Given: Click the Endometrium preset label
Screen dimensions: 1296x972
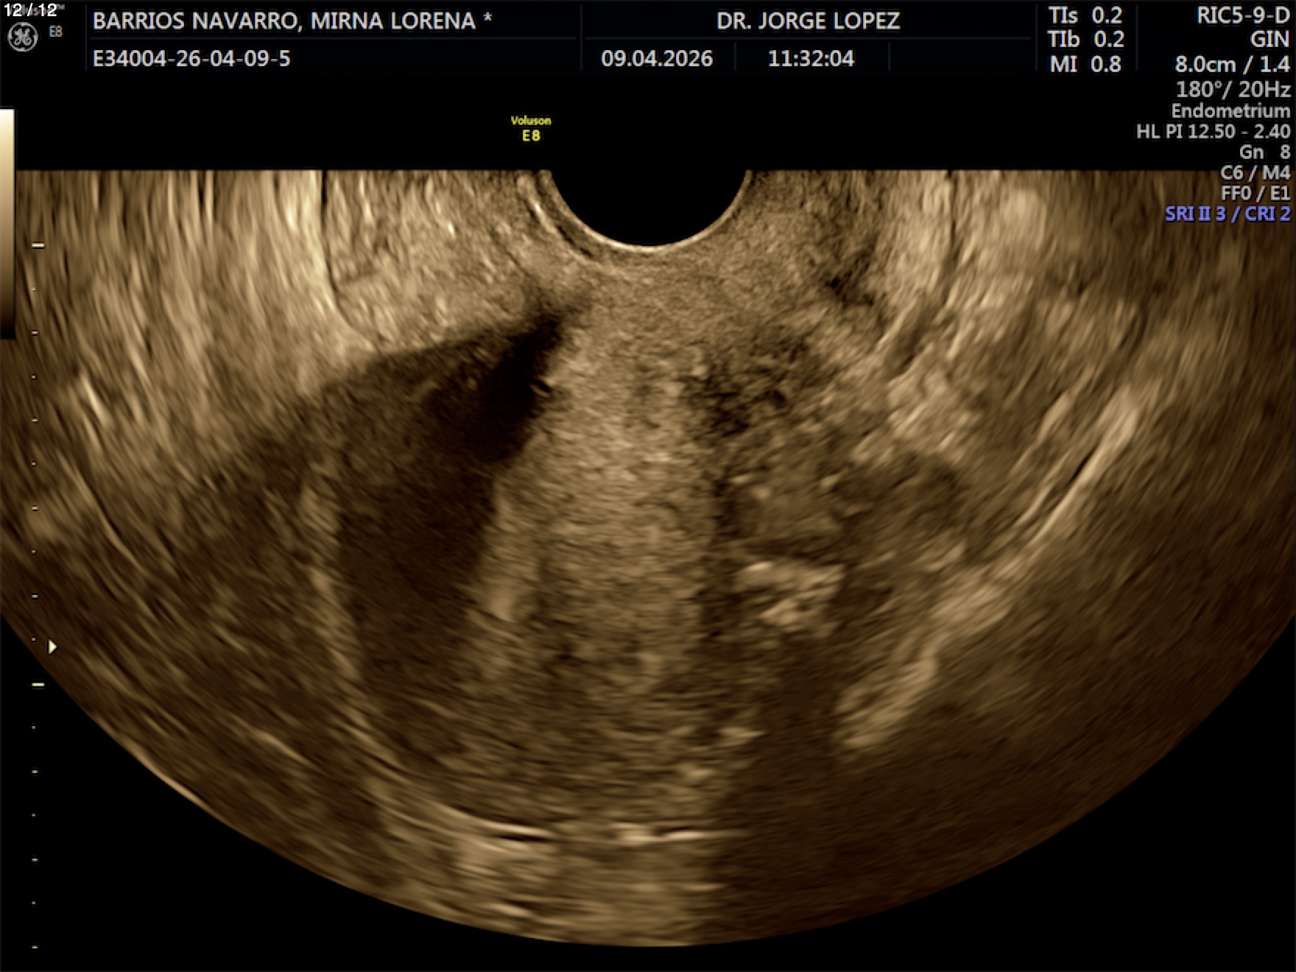Looking at the screenshot, I should (1230, 110).
